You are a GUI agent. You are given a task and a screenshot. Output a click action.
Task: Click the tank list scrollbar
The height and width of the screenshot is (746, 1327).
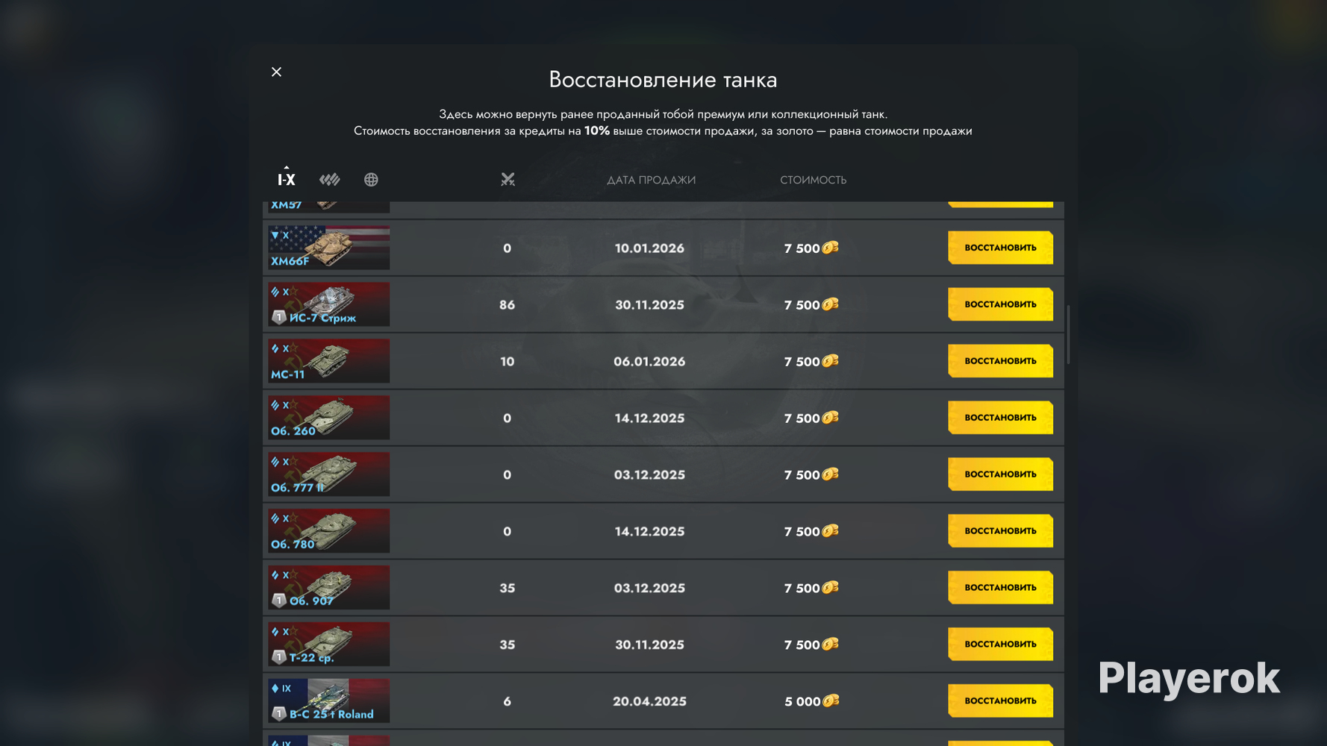click(x=1068, y=334)
